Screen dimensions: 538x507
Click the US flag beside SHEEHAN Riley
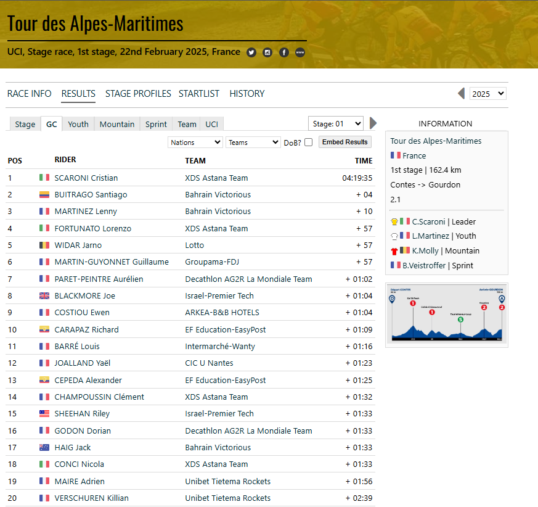[44, 414]
